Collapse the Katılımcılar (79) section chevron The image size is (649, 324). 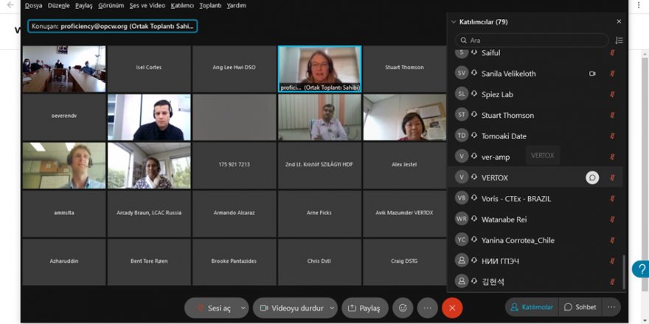point(453,22)
